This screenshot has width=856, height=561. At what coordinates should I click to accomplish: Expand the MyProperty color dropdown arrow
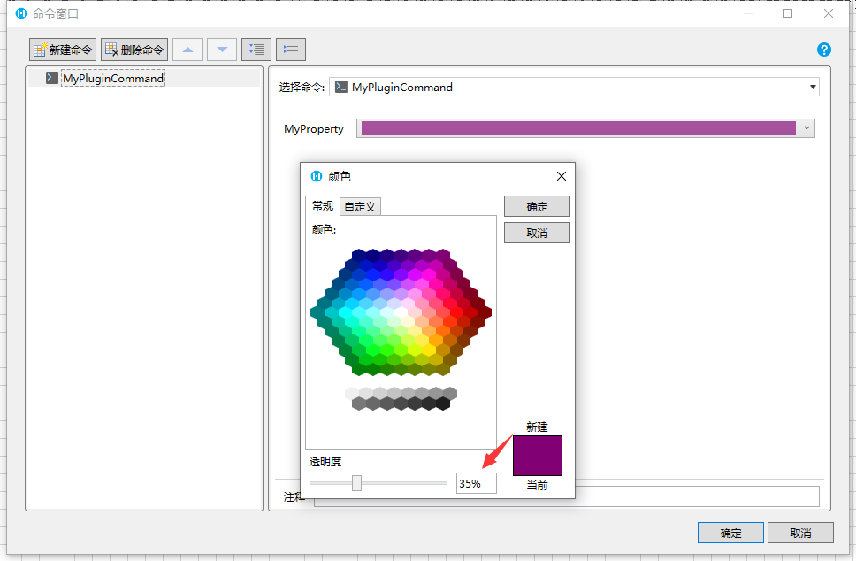pos(806,128)
